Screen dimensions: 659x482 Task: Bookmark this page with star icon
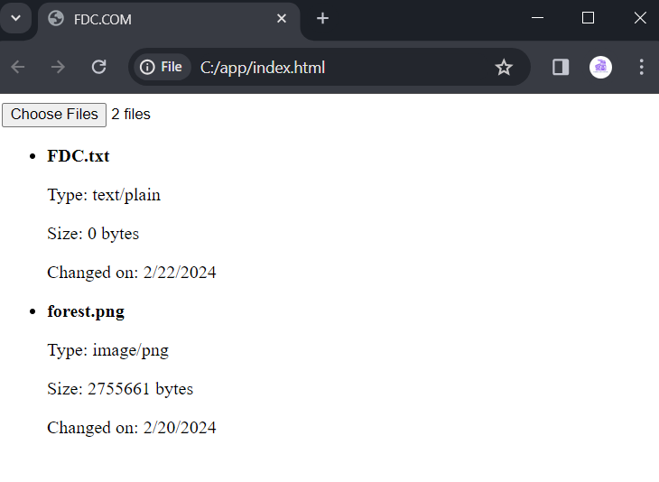click(x=504, y=67)
